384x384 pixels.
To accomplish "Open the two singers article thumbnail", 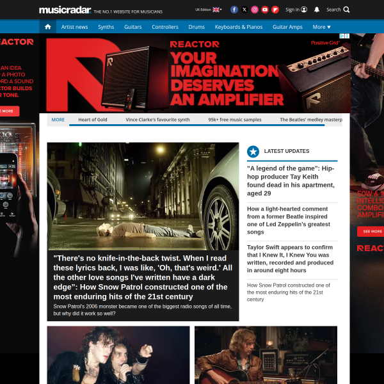I will tap(118, 355).
